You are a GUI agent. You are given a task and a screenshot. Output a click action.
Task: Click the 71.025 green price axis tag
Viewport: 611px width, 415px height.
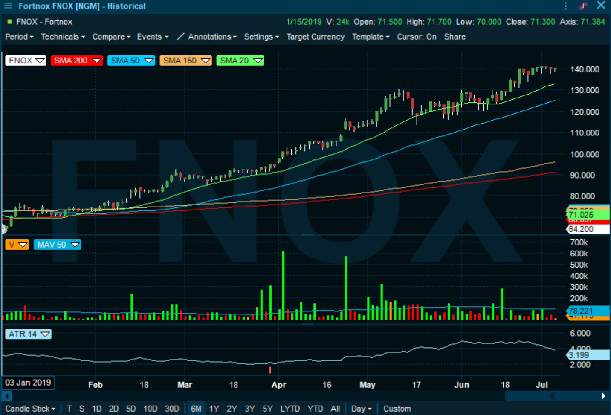[588, 215]
